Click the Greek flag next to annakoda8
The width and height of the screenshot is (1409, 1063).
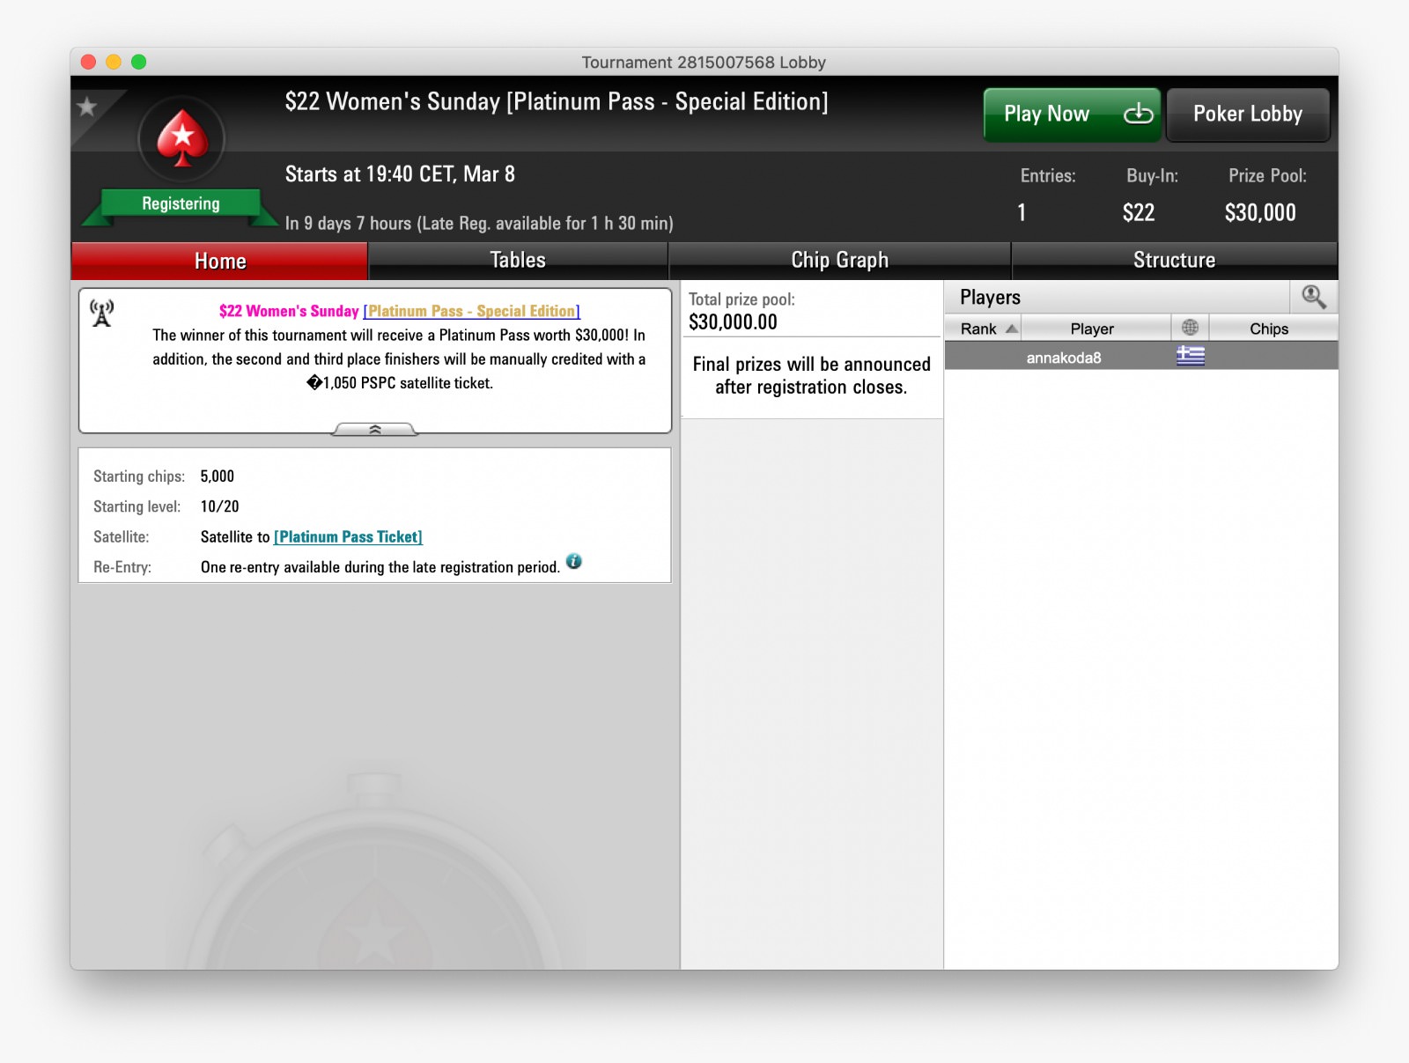(1190, 356)
